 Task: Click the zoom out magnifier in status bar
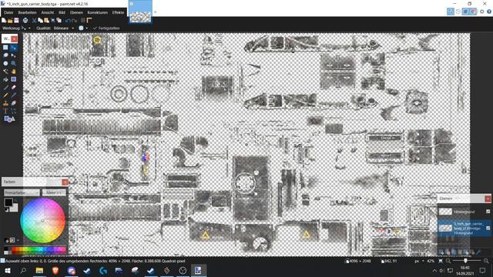pyautogui.click(x=448, y=261)
